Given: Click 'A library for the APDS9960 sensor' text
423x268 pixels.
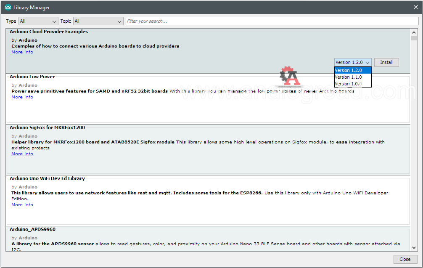Looking at the screenshot, I should pyautogui.click(x=53, y=244).
